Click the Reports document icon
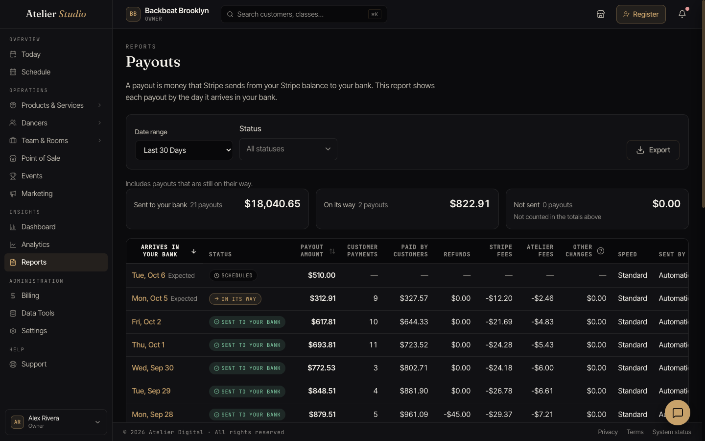 (x=13, y=262)
